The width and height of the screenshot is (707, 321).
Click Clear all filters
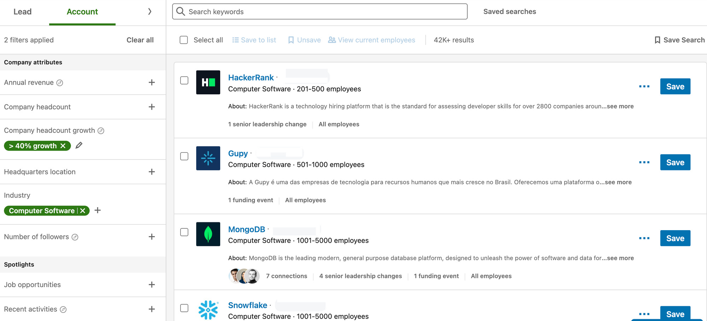point(140,40)
